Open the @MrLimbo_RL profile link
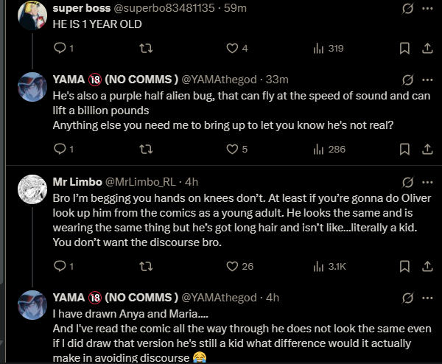This screenshot has height=364, width=442. (141, 182)
